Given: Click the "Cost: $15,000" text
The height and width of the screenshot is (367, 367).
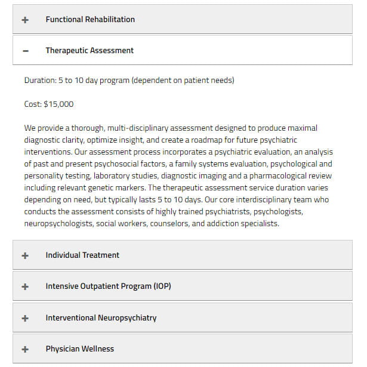Looking at the screenshot, I should pyautogui.click(x=49, y=104).
